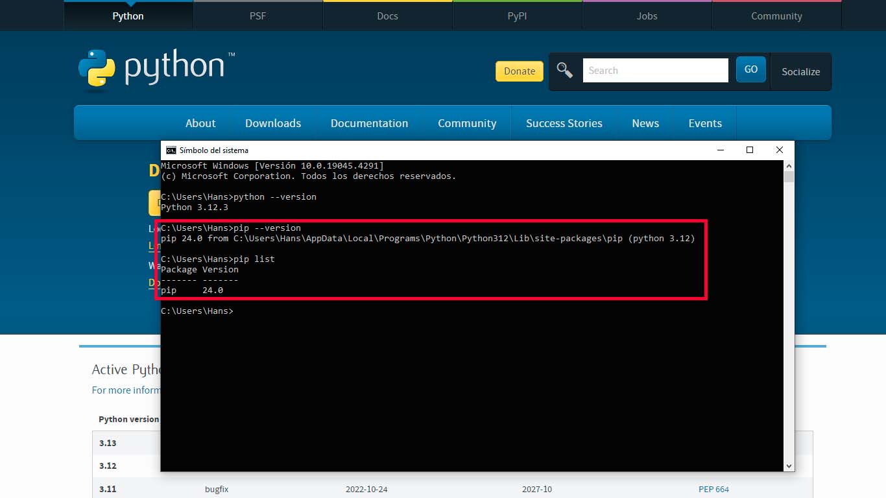Click the 'pip 24.0' row in package list
Viewport: 886px width, 498px height.
point(192,290)
